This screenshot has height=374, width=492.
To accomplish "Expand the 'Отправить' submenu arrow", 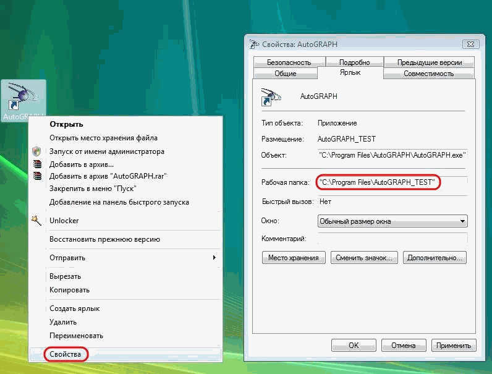I will [214, 258].
